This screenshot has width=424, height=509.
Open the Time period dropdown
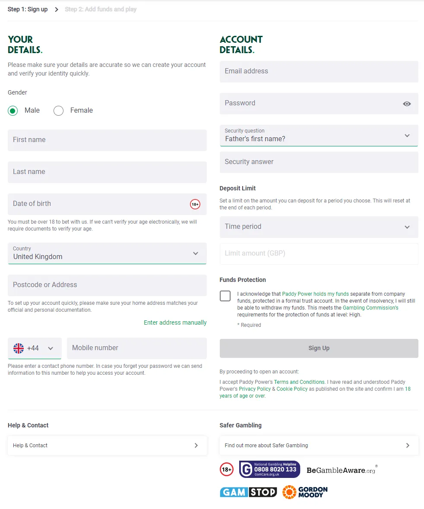406,227
